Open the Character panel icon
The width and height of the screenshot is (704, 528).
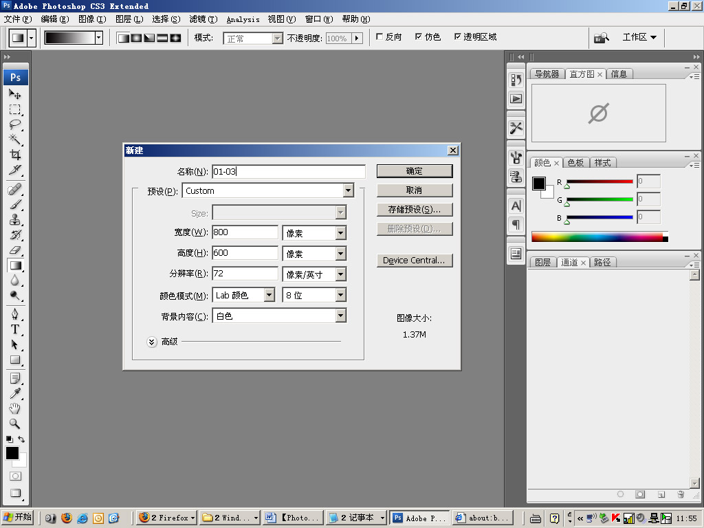point(516,206)
